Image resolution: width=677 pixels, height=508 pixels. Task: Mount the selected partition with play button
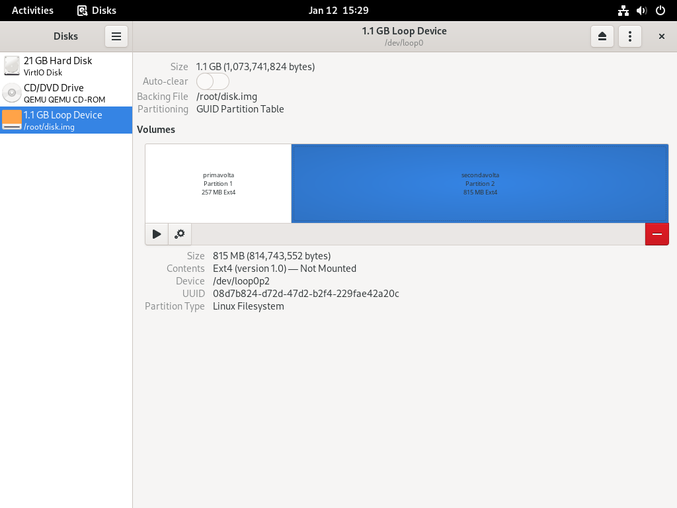(157, 234)
